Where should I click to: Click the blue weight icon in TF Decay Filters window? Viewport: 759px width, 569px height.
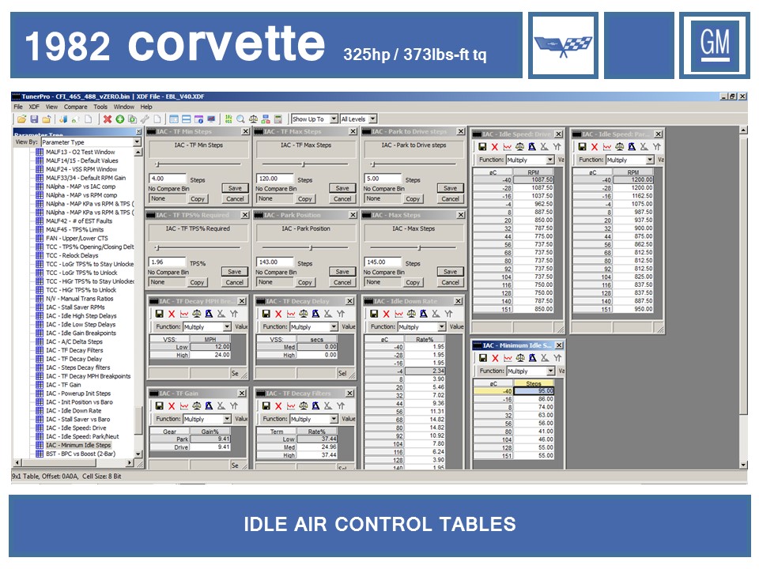(x=315, y=406)
